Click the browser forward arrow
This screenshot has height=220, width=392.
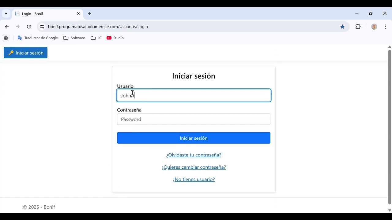(18, 27)
